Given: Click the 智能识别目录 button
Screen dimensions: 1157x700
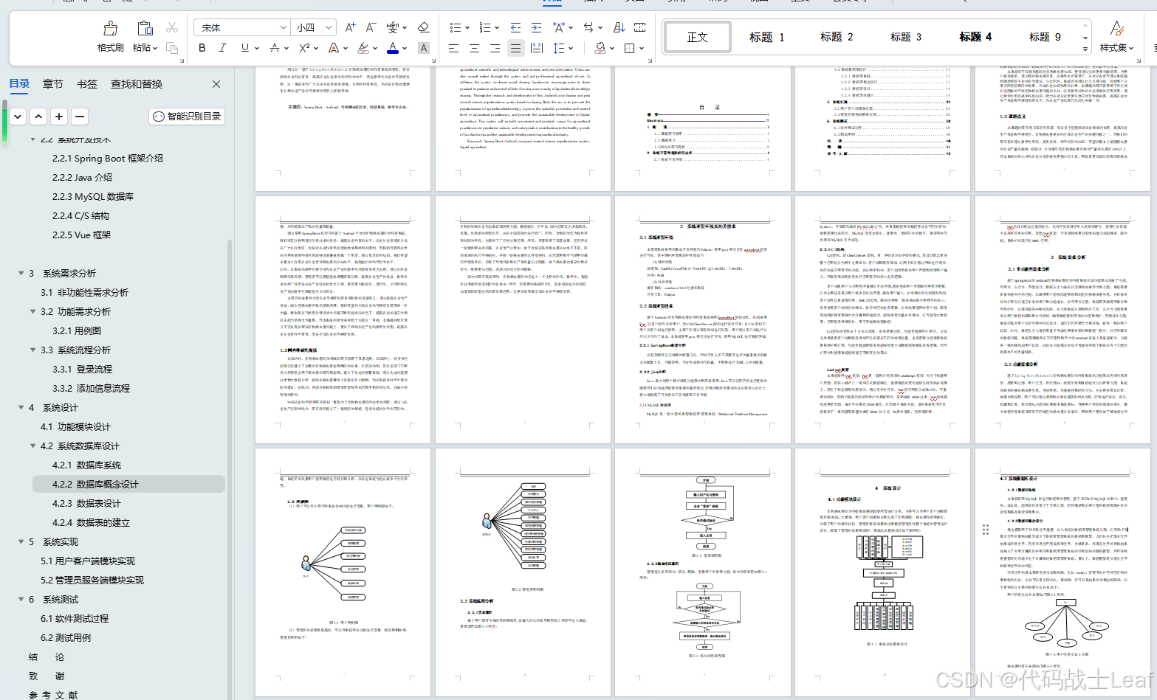Looking at the screenshot, I should click(x=187, y=117).
